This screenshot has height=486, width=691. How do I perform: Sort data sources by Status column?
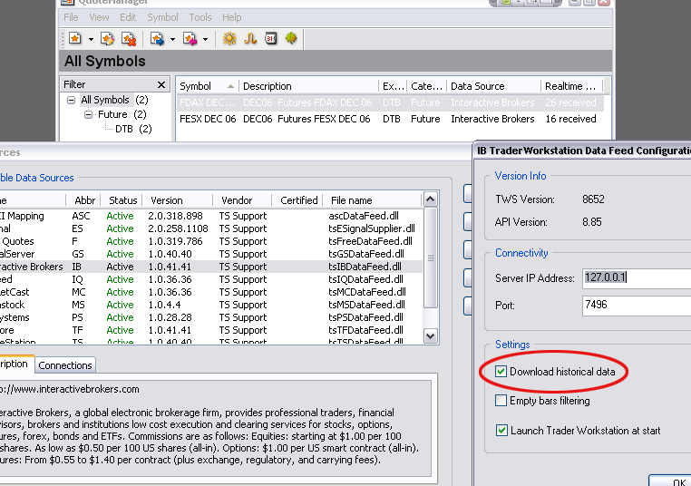coord(122,200)
